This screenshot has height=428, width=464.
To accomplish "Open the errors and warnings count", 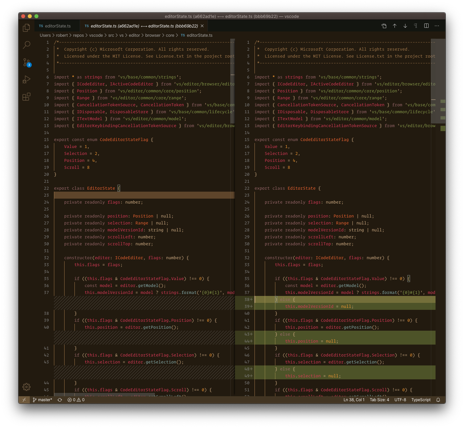I will pos(76,400).
